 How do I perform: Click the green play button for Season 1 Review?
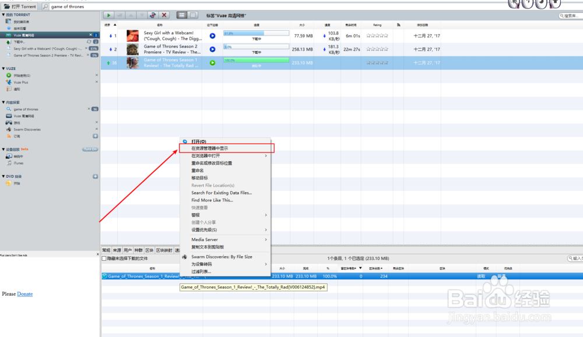pos(212,63)
